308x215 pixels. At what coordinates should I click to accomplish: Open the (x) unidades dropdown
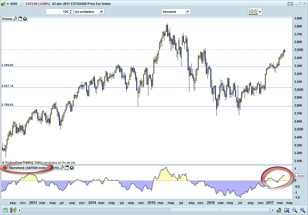click(101, 12)
